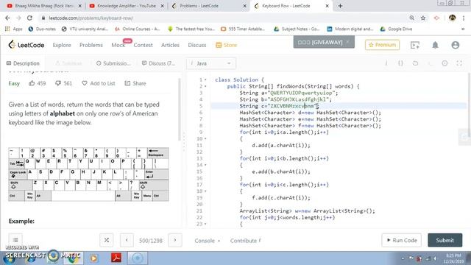Open the Apps bookmarks shortcut

click(14, 29)
